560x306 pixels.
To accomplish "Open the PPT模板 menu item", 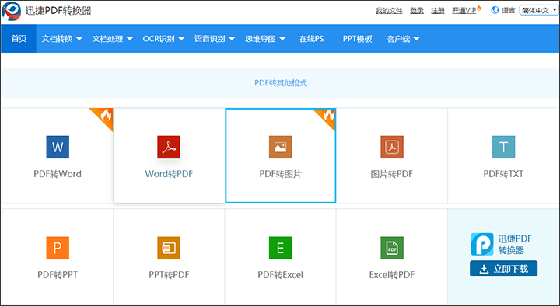I will [358, 39].
